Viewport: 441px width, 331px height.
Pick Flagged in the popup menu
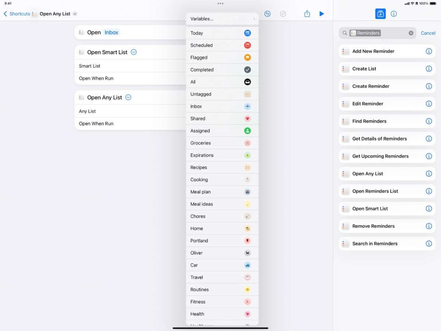pyautogui.click(x=222, y=57)
